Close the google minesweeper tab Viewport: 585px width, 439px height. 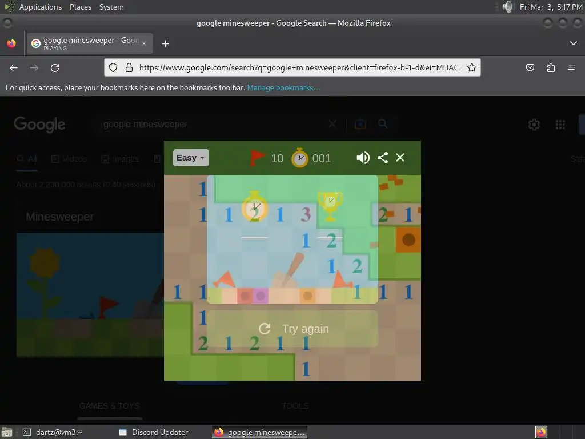(144, 43)
